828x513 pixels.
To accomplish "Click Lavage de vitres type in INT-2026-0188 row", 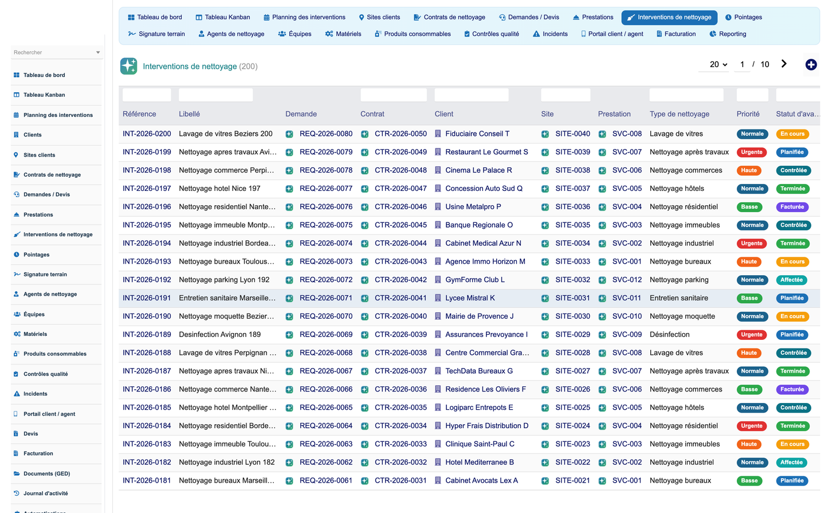I will coord(676,353).
